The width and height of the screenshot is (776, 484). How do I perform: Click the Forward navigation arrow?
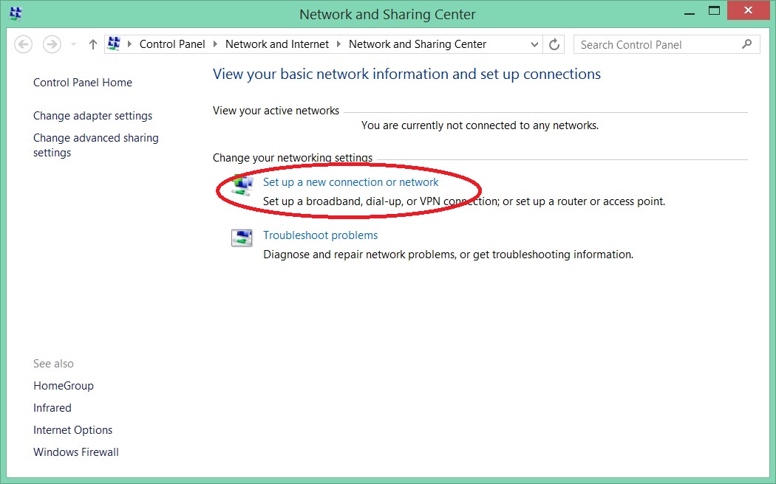pyautogui.click(x=52, y=44)
